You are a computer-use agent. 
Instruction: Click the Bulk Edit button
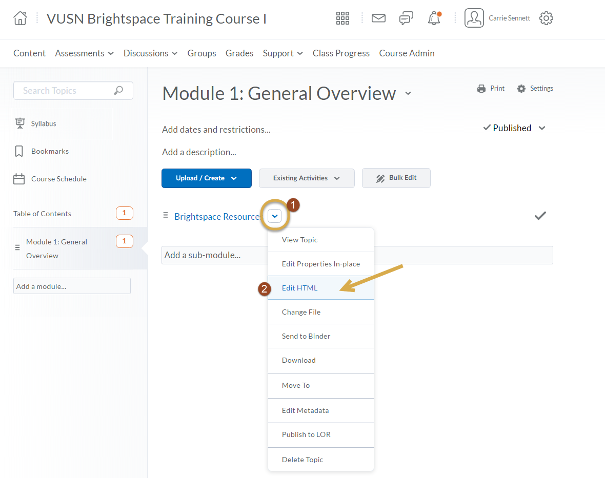pyautogui.click(x=396, y=178)
